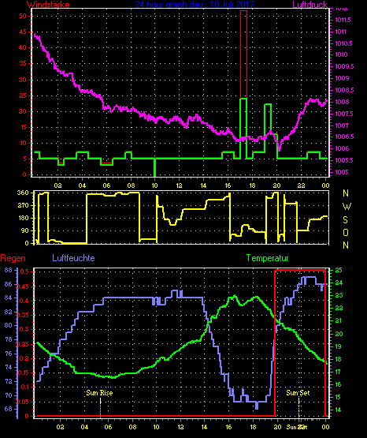
Task: Click the N compass label beside 360 line
Action: [x=346, y=193]
